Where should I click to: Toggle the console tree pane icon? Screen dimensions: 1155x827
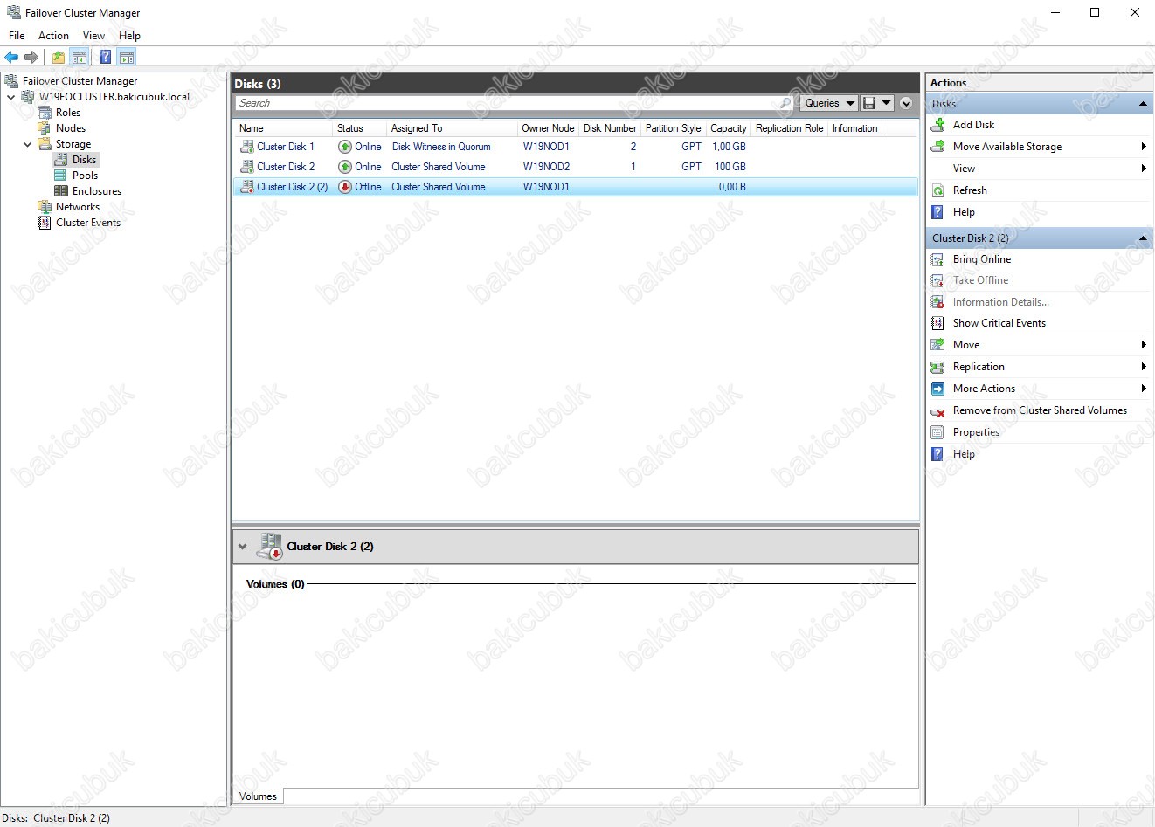click(80, 57)
